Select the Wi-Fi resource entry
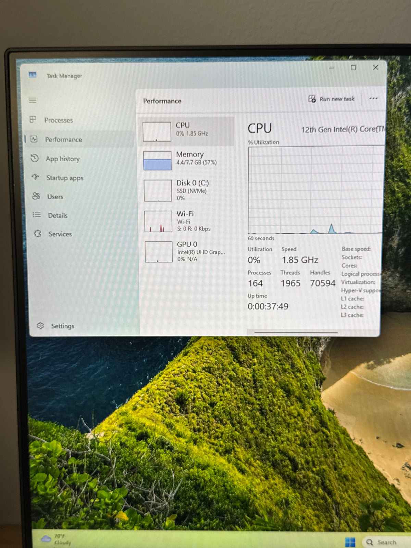The image size is (411, 548). coord(187,221)
